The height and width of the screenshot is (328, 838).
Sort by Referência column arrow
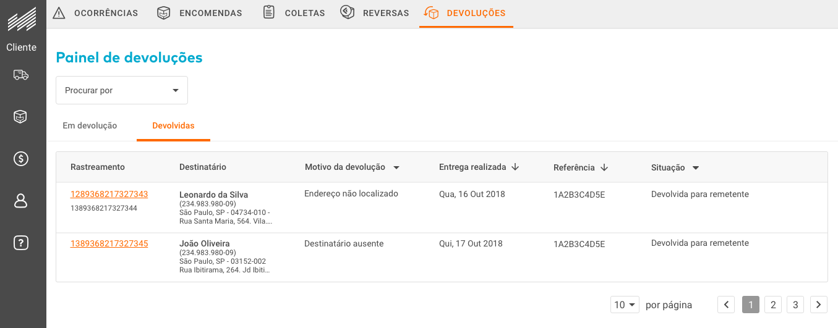click(604, 167)
